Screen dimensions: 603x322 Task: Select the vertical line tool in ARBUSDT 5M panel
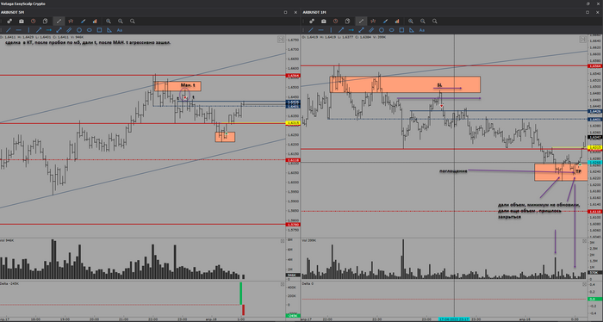click(x=28, y=30)
